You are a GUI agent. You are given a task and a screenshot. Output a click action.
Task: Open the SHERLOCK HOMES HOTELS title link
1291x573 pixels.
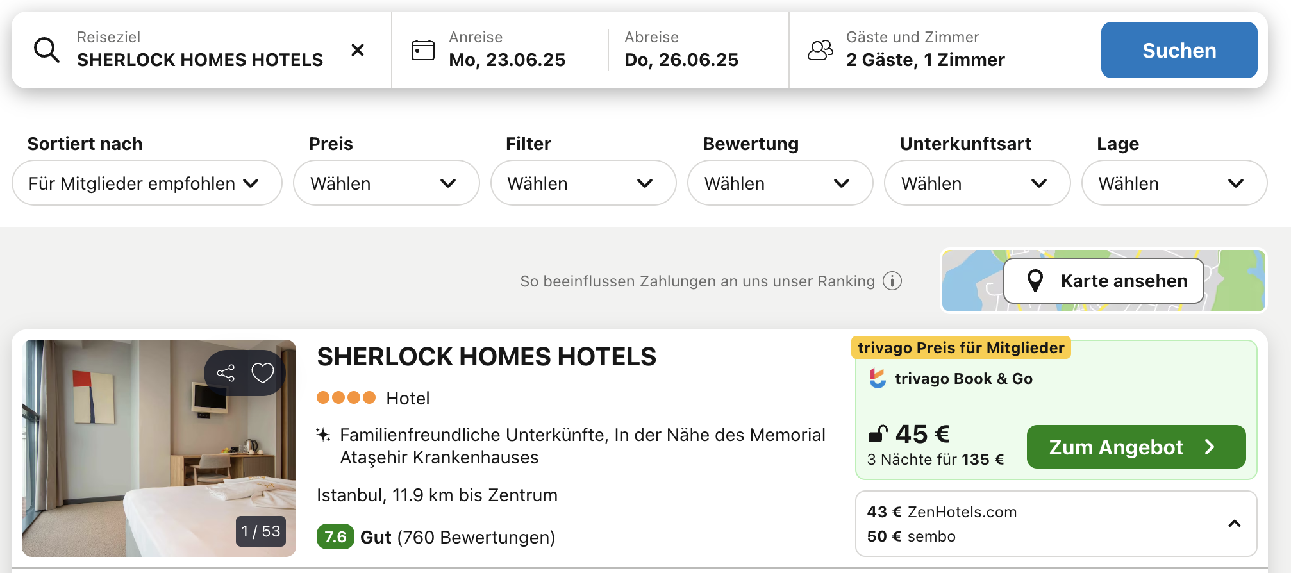click(x=487, y=357)
